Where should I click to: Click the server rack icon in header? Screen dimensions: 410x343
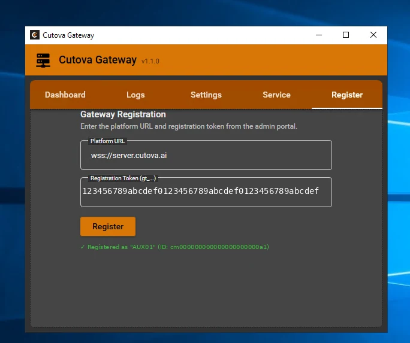43,60
